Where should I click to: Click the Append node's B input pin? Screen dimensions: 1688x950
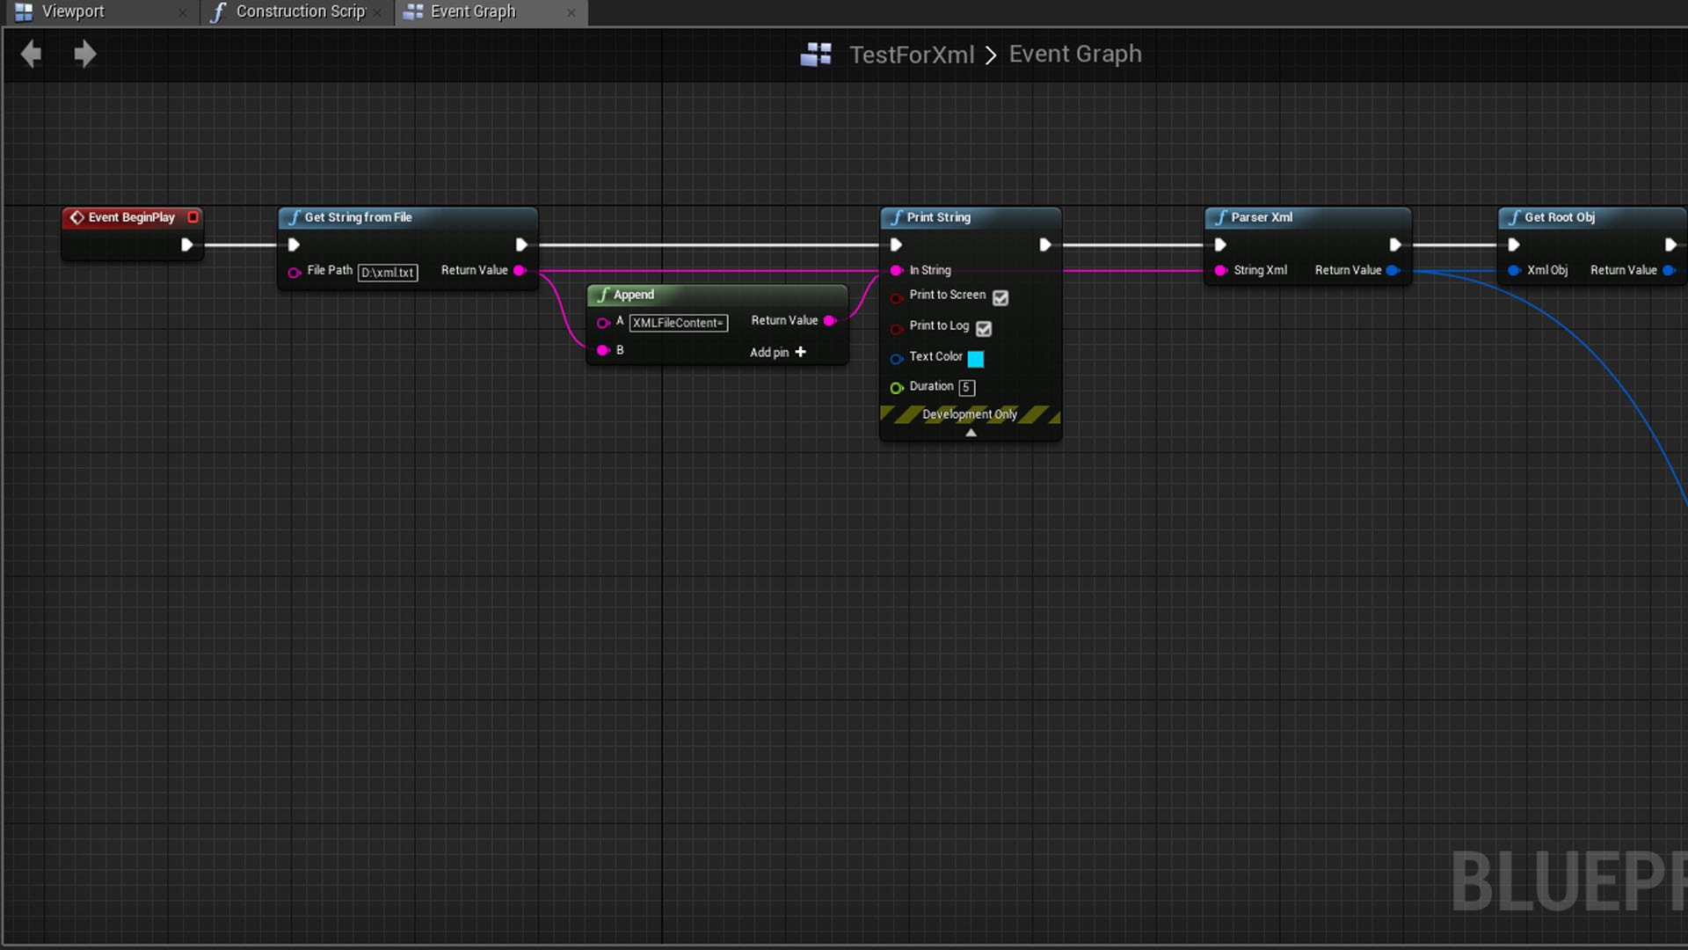(x=603, y=350)
